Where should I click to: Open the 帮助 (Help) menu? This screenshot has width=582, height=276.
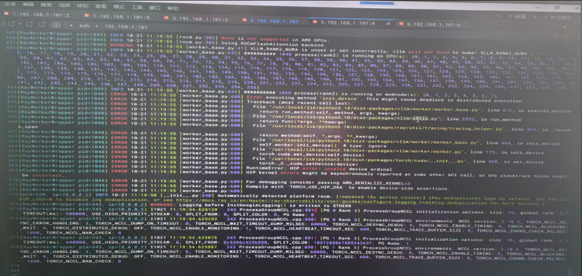pyautogui.click(x=172, y=8)
